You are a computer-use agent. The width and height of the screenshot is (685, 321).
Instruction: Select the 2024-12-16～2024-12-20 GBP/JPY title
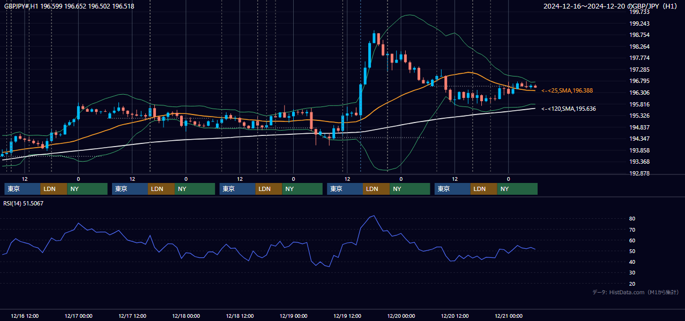pyautogui.click(x=611, y=6)
